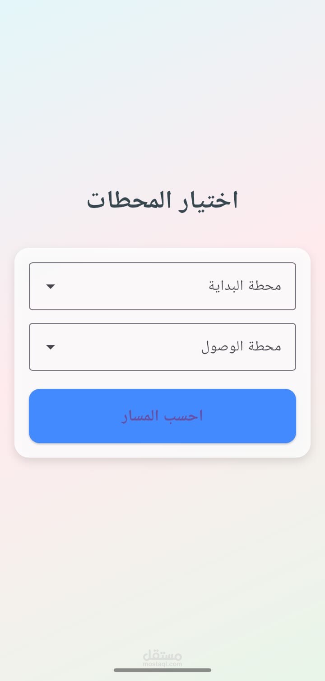The width and height of the screenshot is (325, 681).
Task: Click the مستقل watermark logo
Action: [162, 655]
